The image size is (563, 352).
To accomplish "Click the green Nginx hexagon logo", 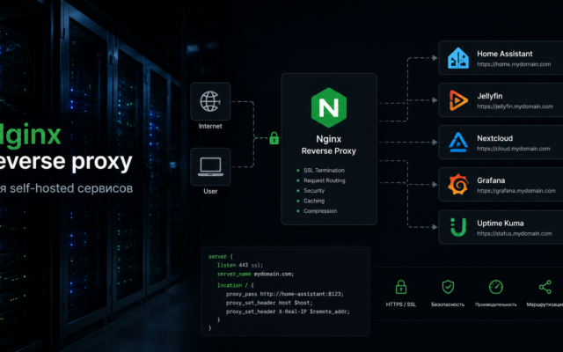I will click(x=328, y=107).
